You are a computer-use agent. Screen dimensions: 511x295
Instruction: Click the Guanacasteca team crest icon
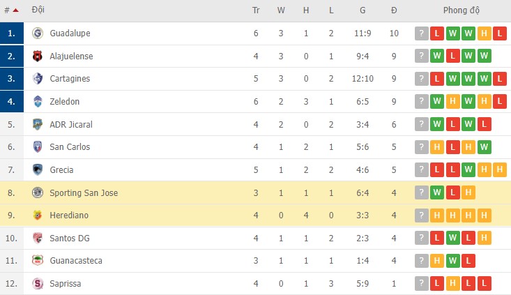pyautogui.click(x=38, y=261)
